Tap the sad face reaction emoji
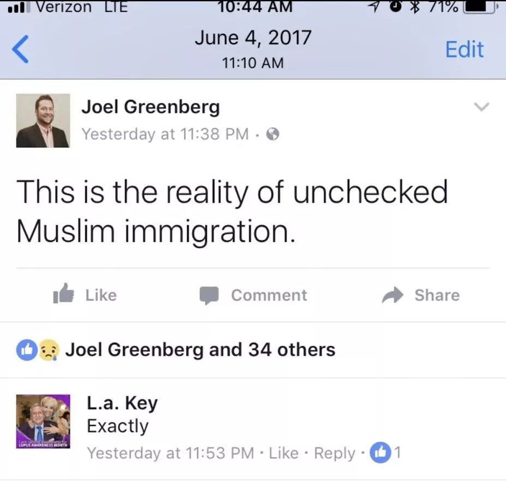Viewport: 506px width, 483px height. [49, 350]
